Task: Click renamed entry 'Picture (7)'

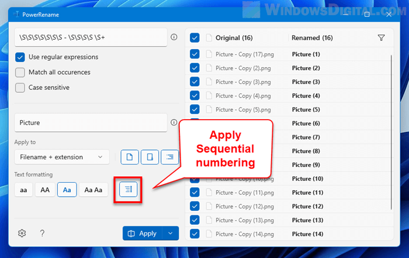Action: point(306,137)
